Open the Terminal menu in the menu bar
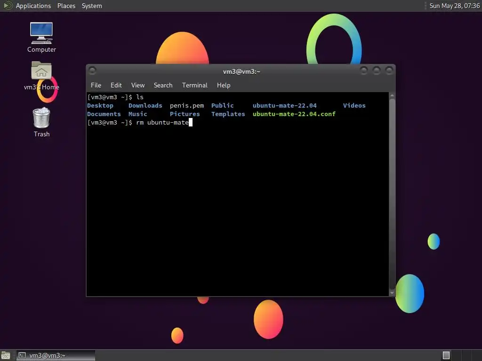The width and height of the screenshot is (482, 361). (x=194, y=85)
